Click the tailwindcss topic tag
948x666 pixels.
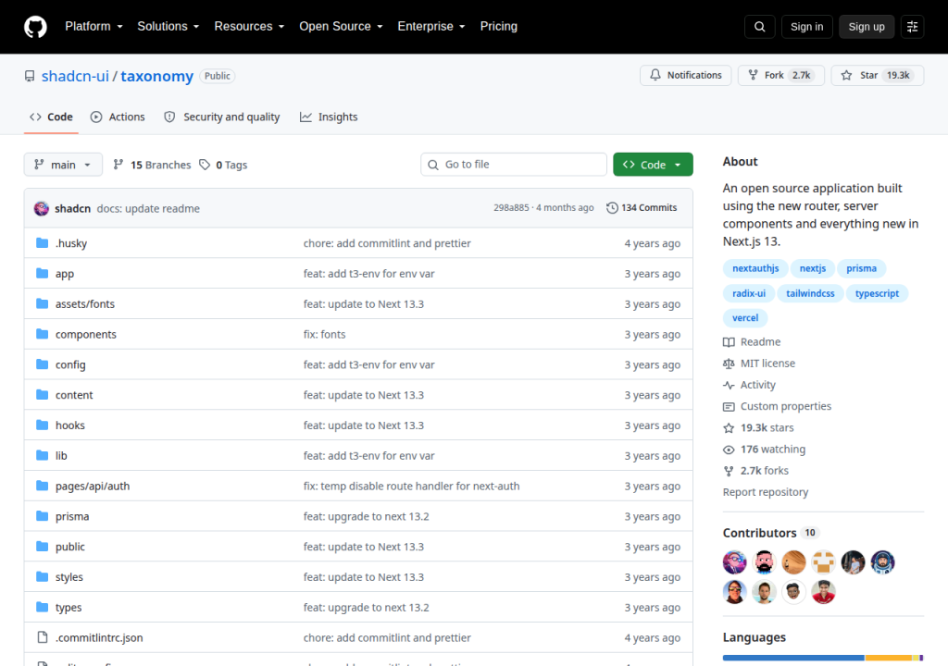[x=810, y=293]
